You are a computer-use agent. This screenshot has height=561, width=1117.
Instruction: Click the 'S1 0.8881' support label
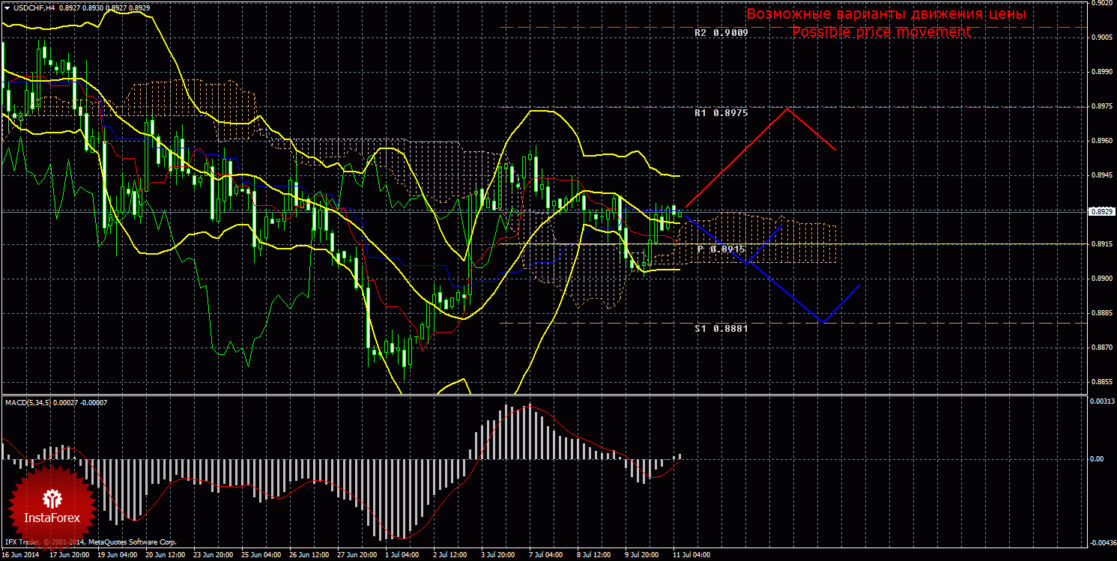(721, 328)
